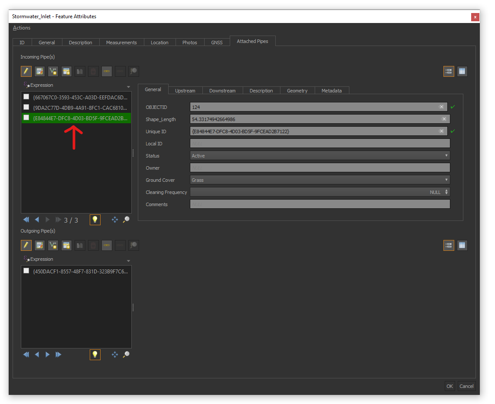
Task: Go to last outgoing pipe record
Action: click(58, 355)
